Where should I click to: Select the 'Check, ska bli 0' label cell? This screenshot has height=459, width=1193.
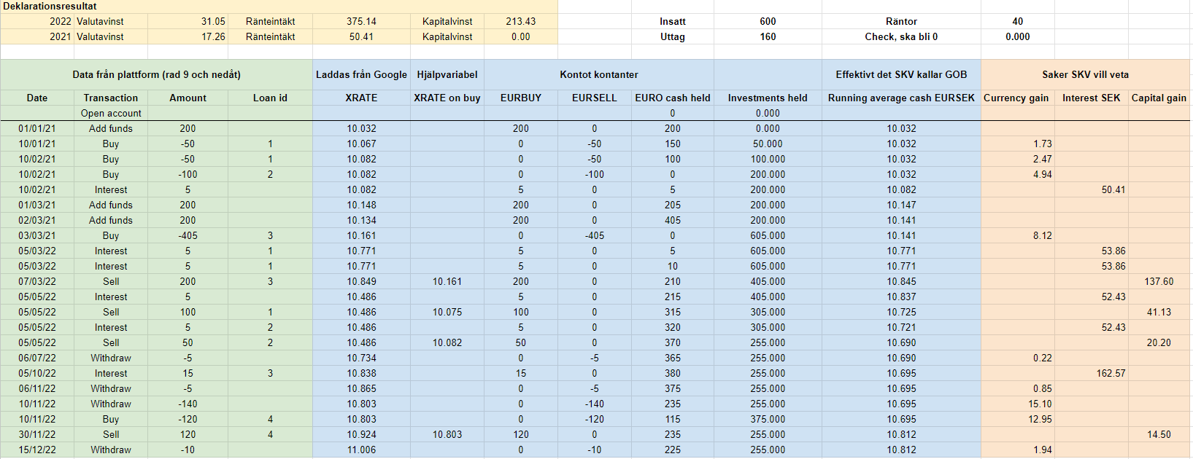(x=901, y=36)
